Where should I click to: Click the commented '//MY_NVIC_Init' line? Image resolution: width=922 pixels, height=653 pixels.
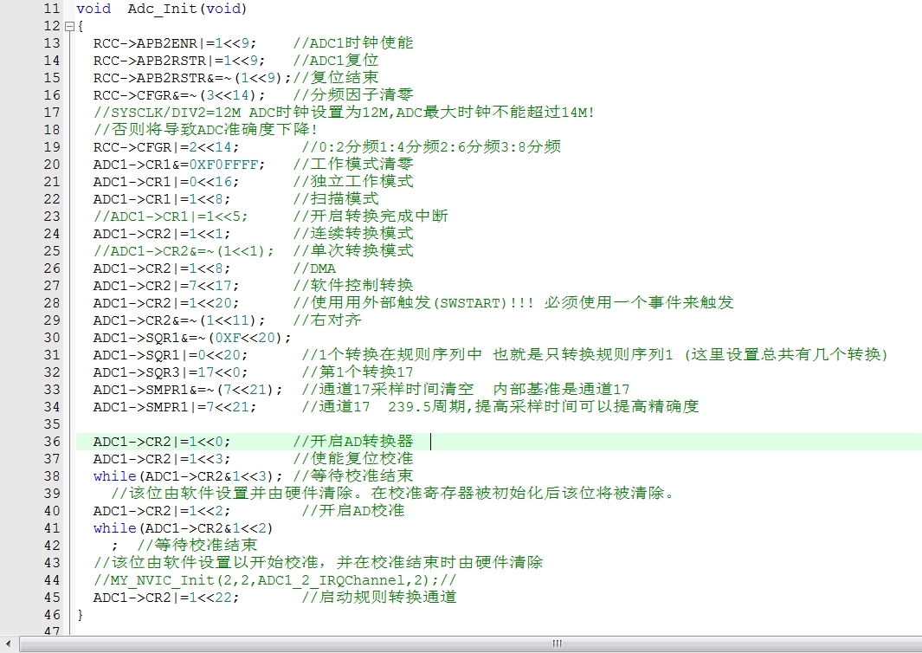click(x=274, y=580)
